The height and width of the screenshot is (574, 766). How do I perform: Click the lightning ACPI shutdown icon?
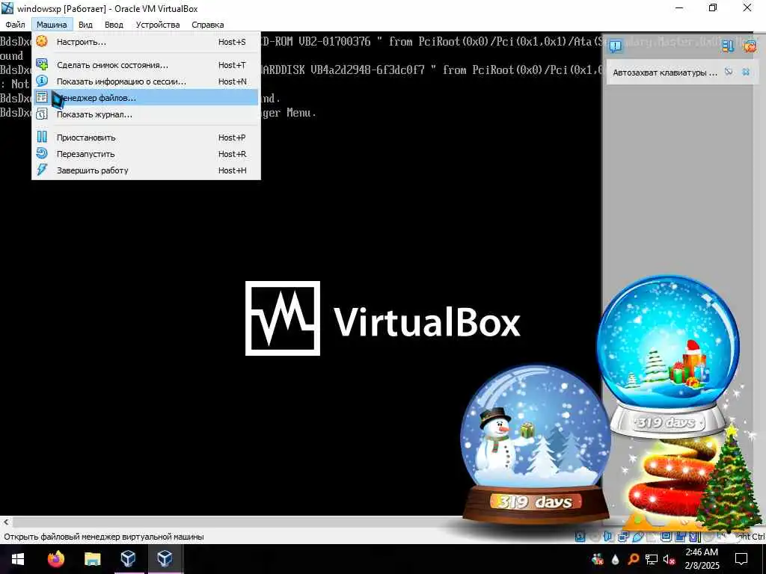click(42, 170)
